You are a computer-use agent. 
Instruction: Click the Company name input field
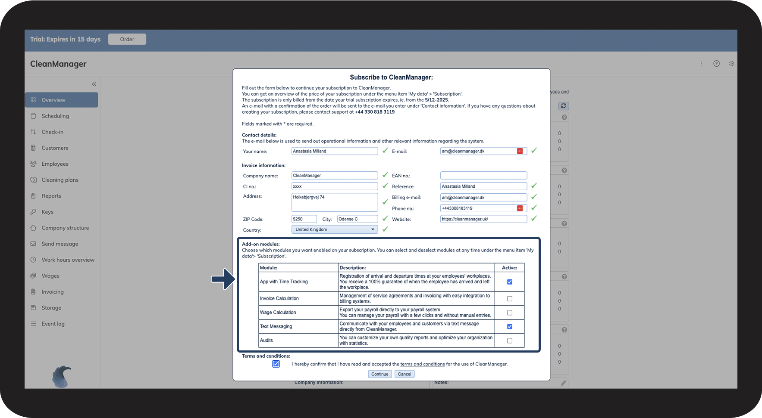tap(335, 176)
